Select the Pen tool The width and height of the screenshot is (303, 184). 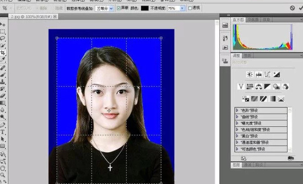[3, 125]
